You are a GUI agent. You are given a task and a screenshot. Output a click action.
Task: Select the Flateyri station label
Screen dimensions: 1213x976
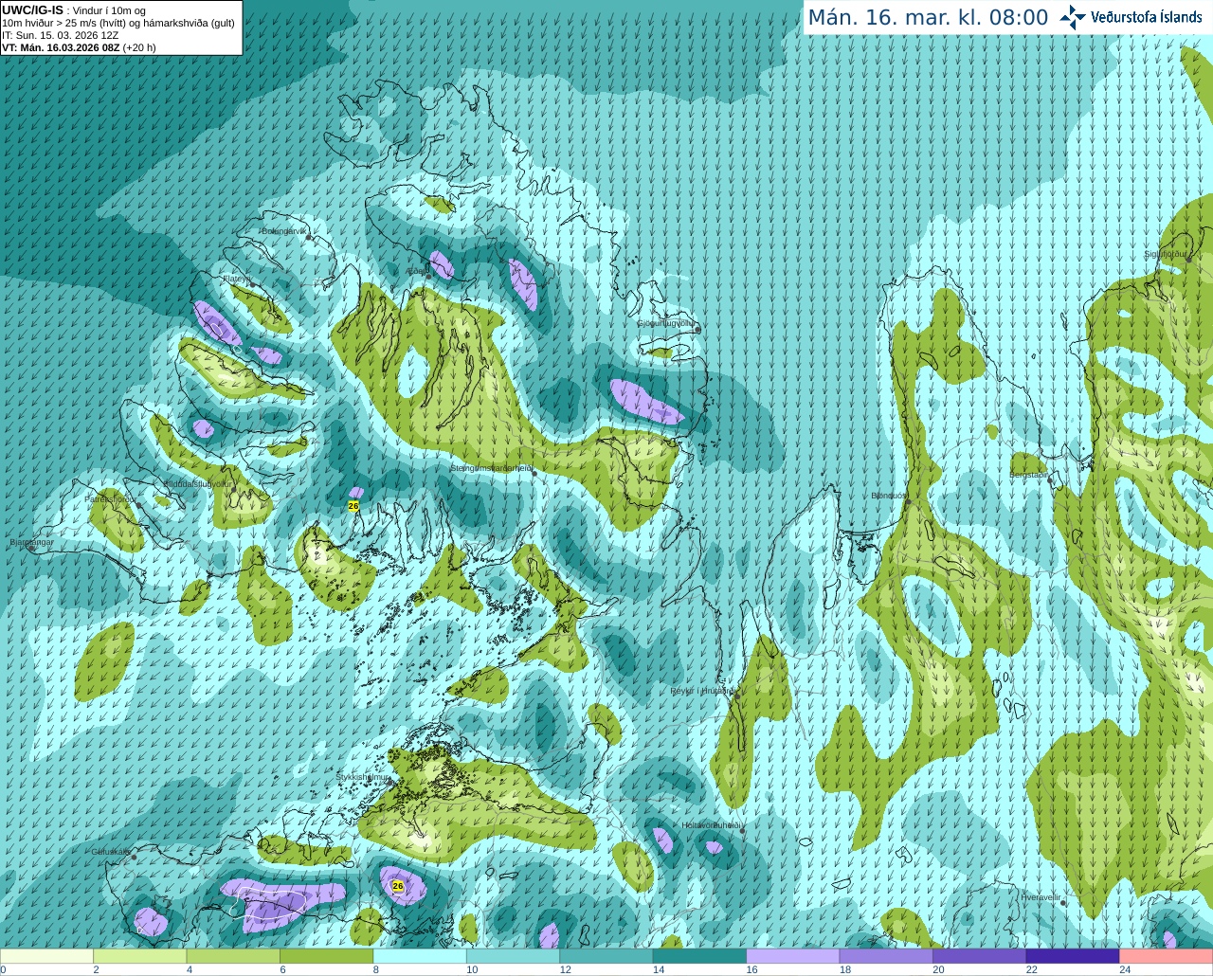[236, 279]
